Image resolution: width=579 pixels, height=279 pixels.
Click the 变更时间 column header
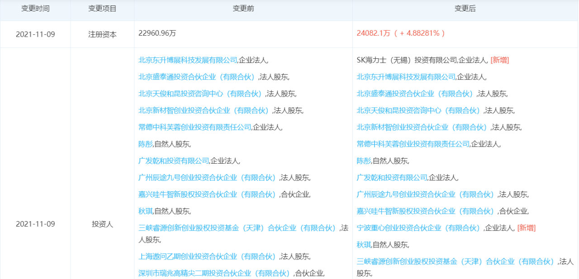point(35,9)
